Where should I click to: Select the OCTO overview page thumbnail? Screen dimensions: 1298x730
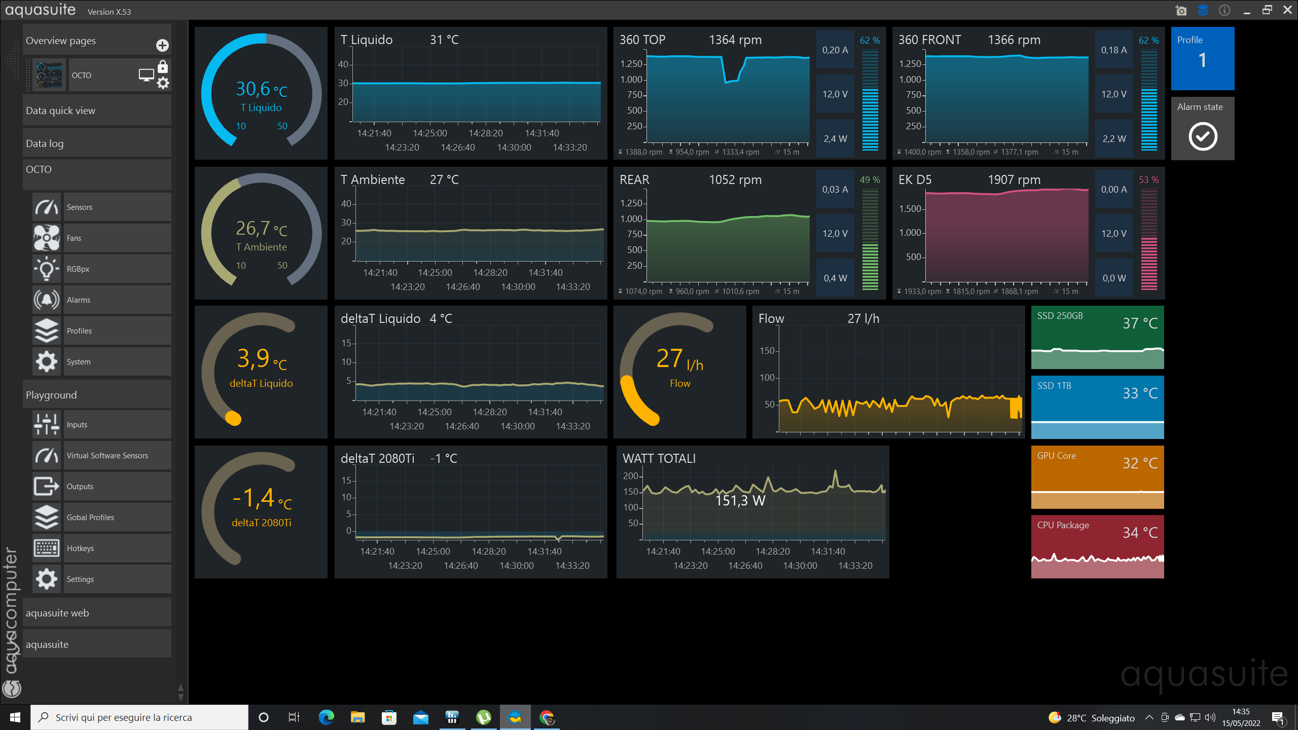(49, 75)
